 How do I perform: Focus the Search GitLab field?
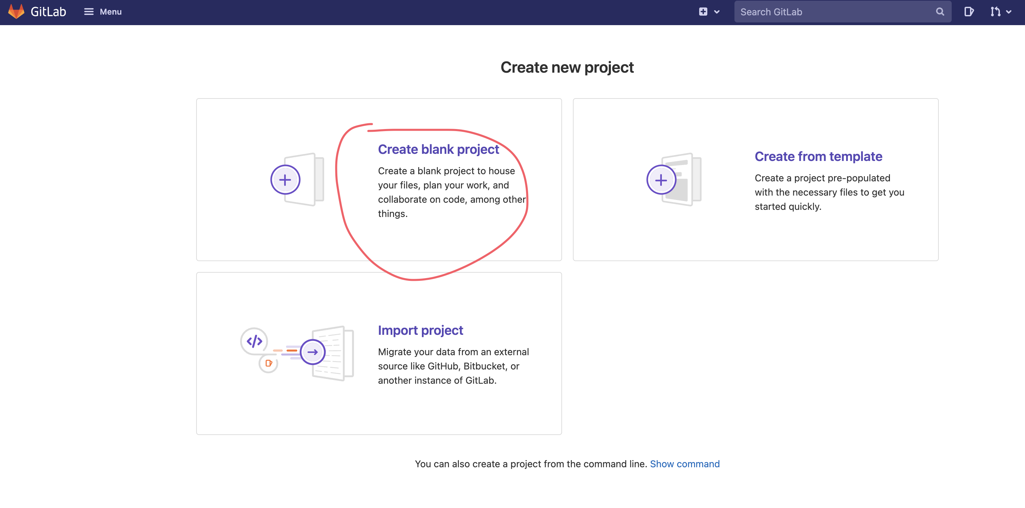click(x=842, y=12)
